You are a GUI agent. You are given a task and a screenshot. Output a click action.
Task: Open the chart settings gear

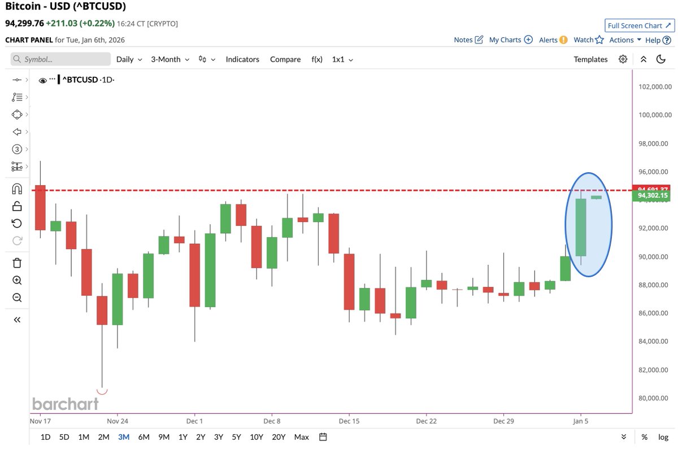coord(623,59)
